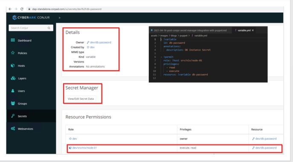Click the browser back arrow
This screenshot has width=293, height=162.
[x=10, y=9]
